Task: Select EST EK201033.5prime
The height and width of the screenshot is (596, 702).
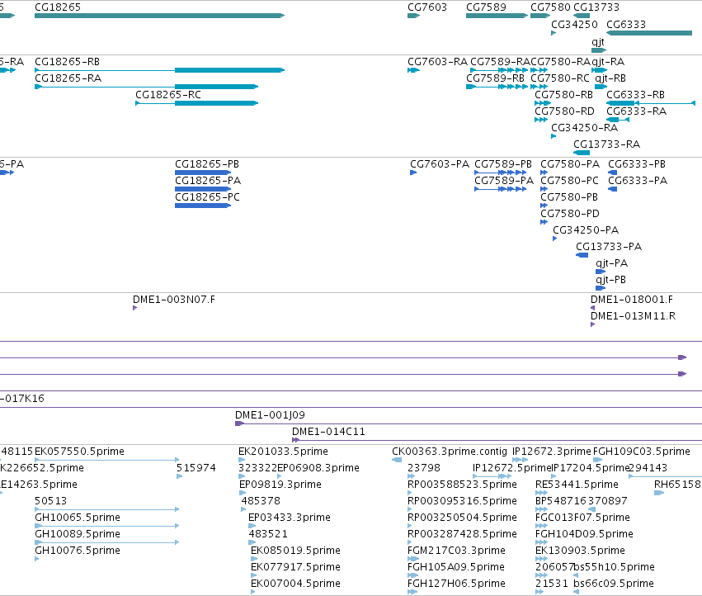Action: pyautogui.click(x=283, y=452)
